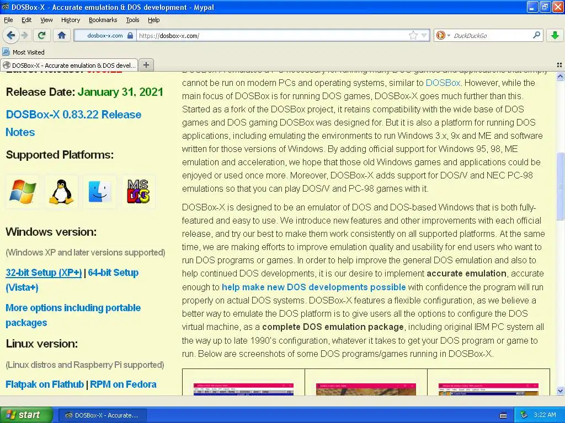The height and width of the screenshot is (423, 565).
Task: Open the Home page button
Action: point(62,35)
